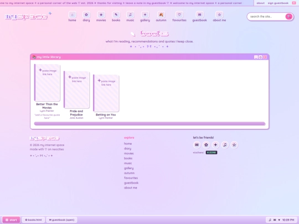
Task: Open the movies star icon
Action: tap(101, 15)
